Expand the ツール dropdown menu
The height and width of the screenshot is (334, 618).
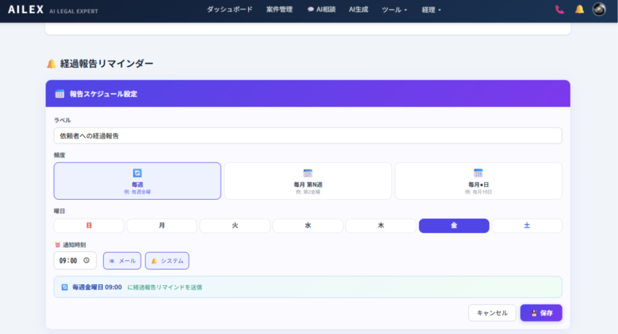(x=394, y=10)
